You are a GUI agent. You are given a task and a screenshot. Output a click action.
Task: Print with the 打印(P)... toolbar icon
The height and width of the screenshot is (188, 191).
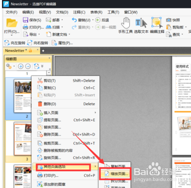point(25,27)
